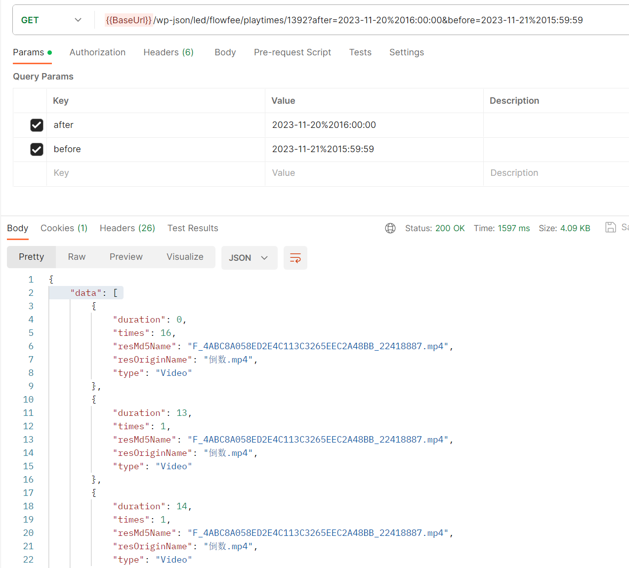Open the Tests tab
629x568 pixels.
coord(360,52)
